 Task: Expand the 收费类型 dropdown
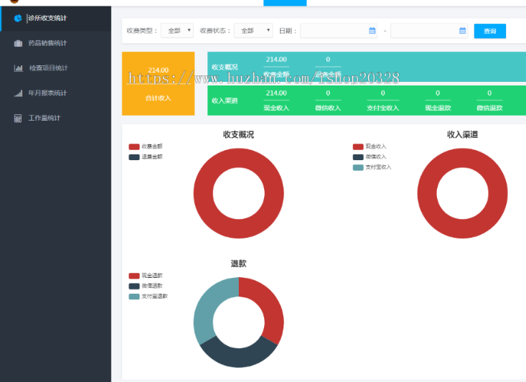[x=177, y=31]
